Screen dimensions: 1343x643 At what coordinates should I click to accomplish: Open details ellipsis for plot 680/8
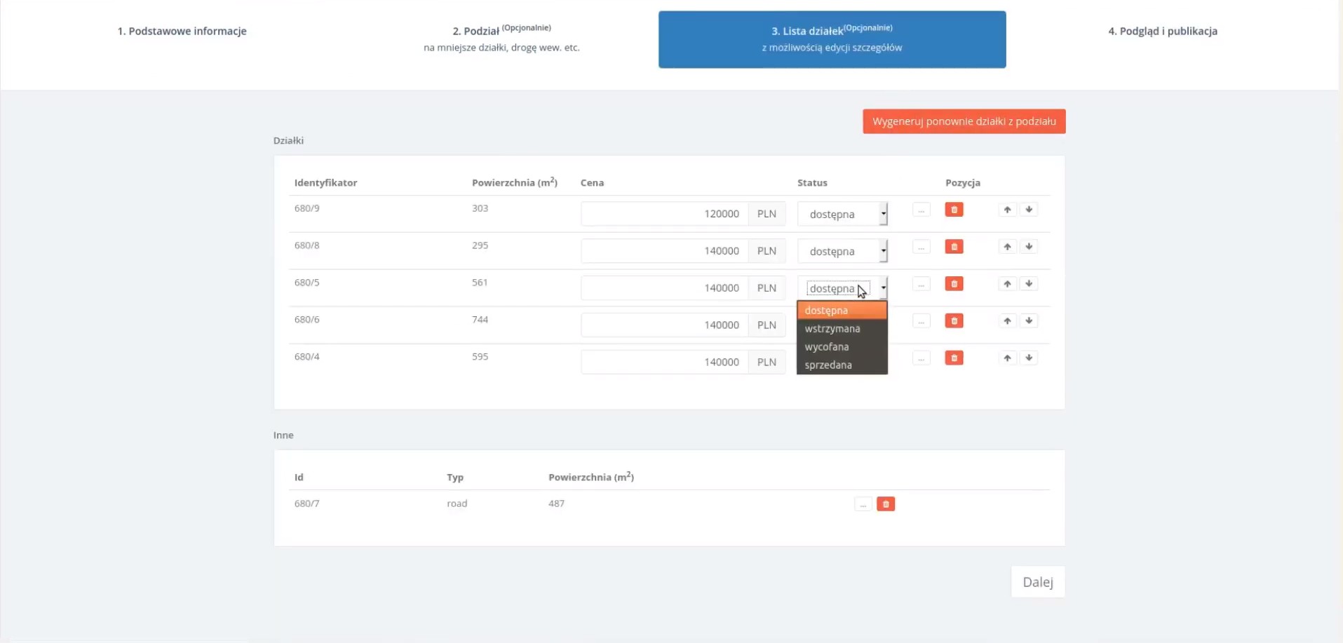tap(921, 247)
